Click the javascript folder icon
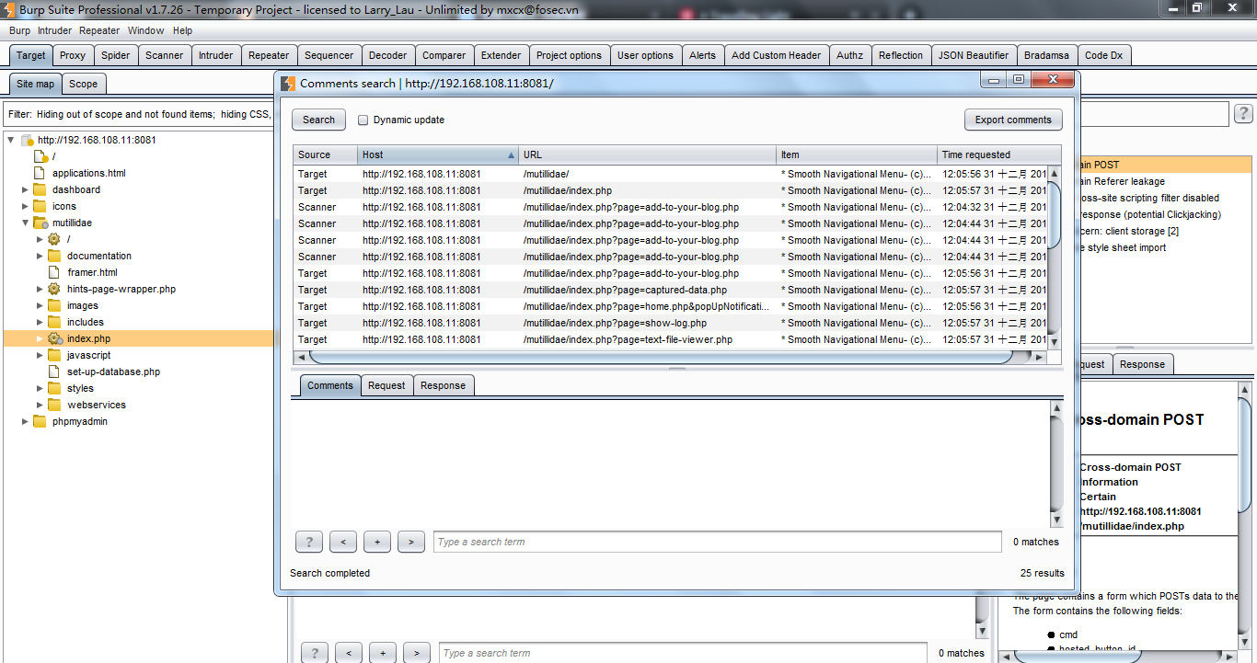 coord(54,355)
